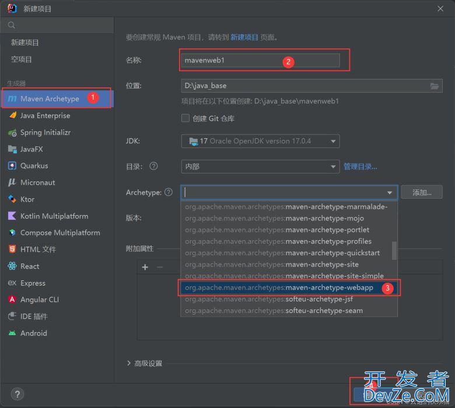This screenshot has height=408, width=455.
Task: Click the search magnifier icon in sidebar
Action: click(x=12, y=25)
